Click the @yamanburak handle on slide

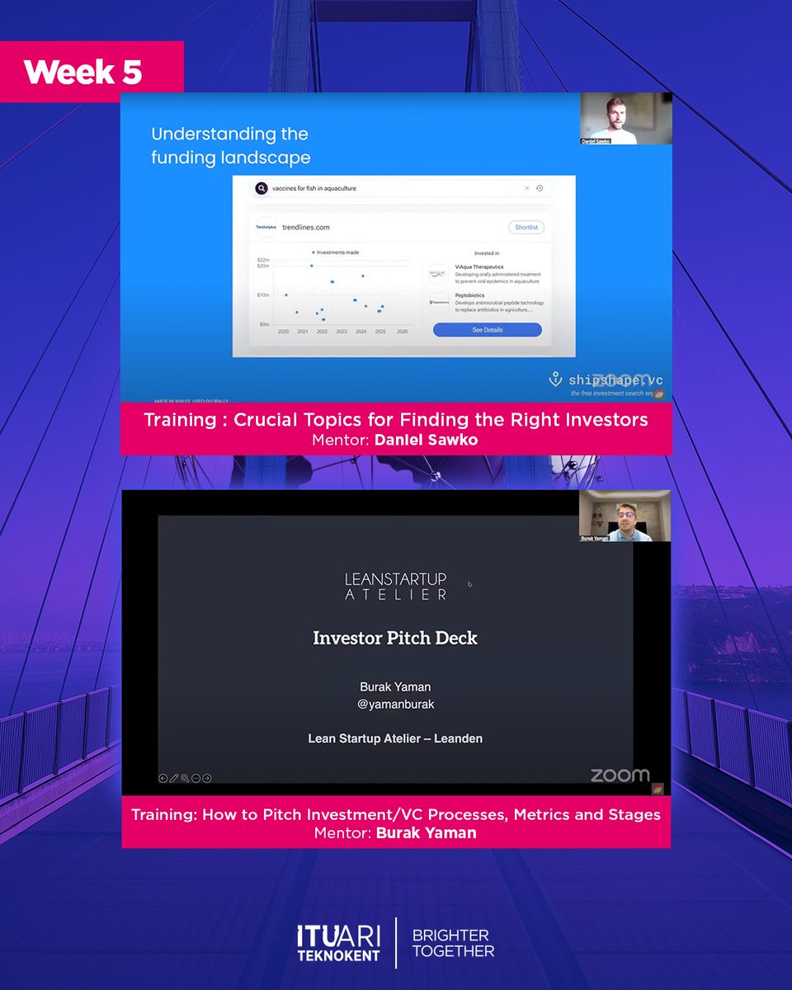[x=395, y=704]
